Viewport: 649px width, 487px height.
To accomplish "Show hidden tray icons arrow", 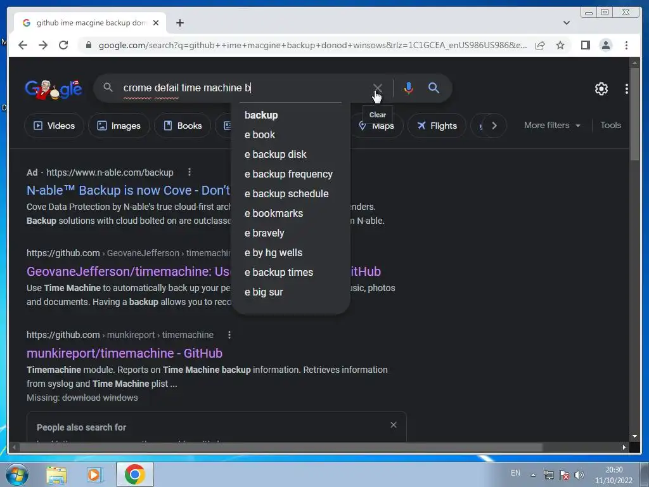I will 533,475.
